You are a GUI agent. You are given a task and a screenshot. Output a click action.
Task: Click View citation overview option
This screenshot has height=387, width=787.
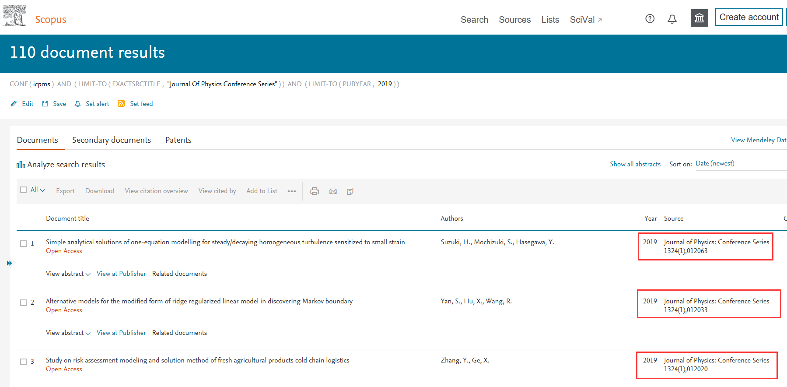click(156, 191)
